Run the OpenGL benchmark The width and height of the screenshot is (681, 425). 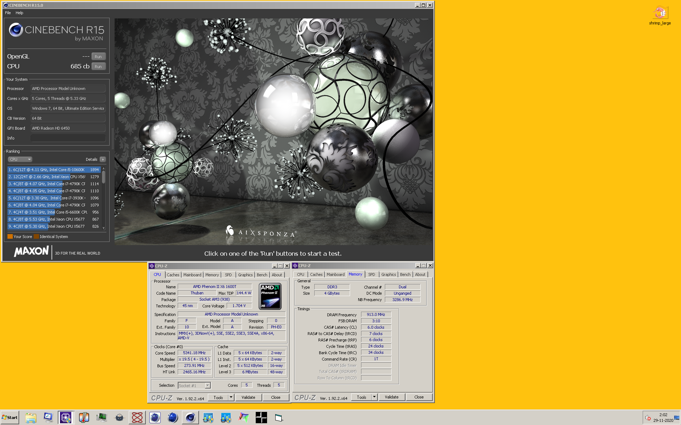[98, 57]
